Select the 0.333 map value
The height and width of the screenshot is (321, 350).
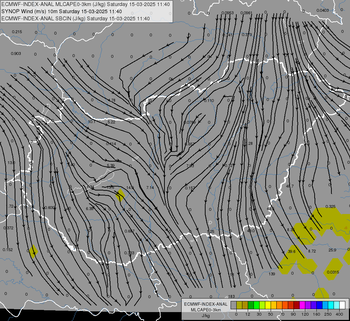129,253
